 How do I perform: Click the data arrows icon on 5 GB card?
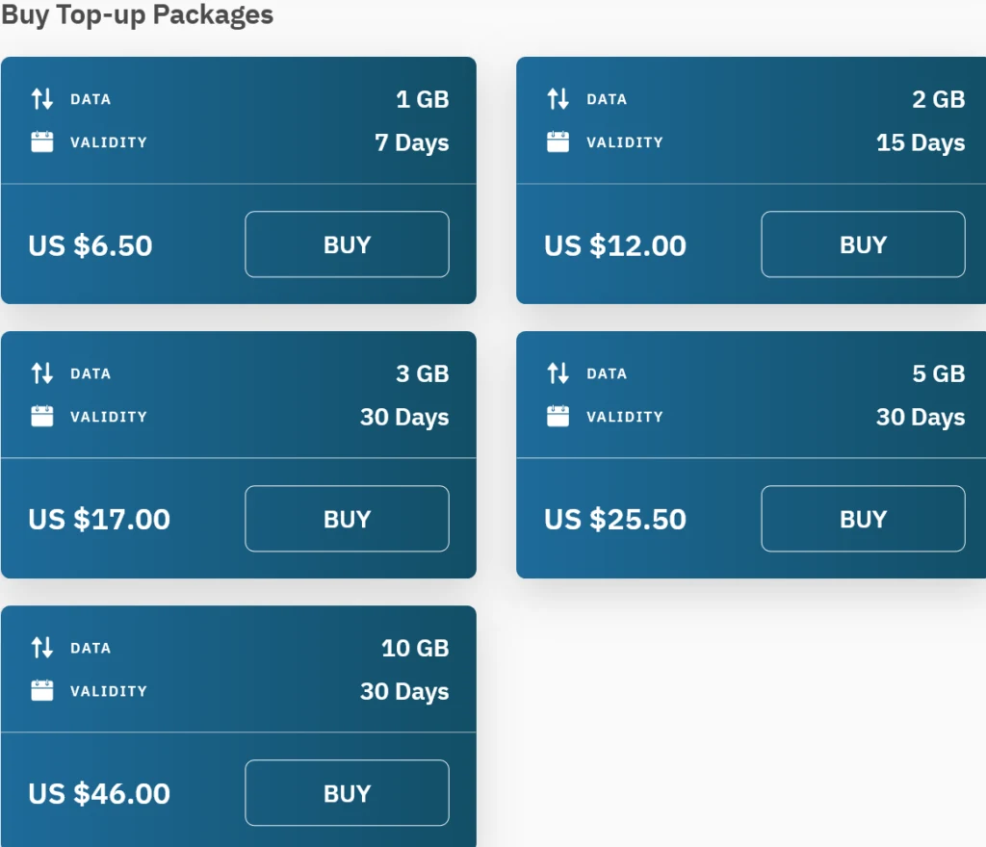[558, 373]
